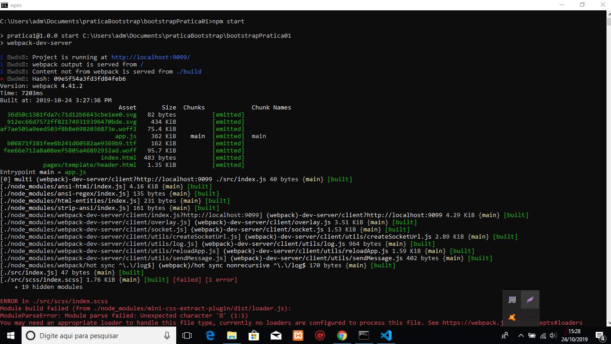Click the '[./src/index.js] 47 bytes' line

72,273
